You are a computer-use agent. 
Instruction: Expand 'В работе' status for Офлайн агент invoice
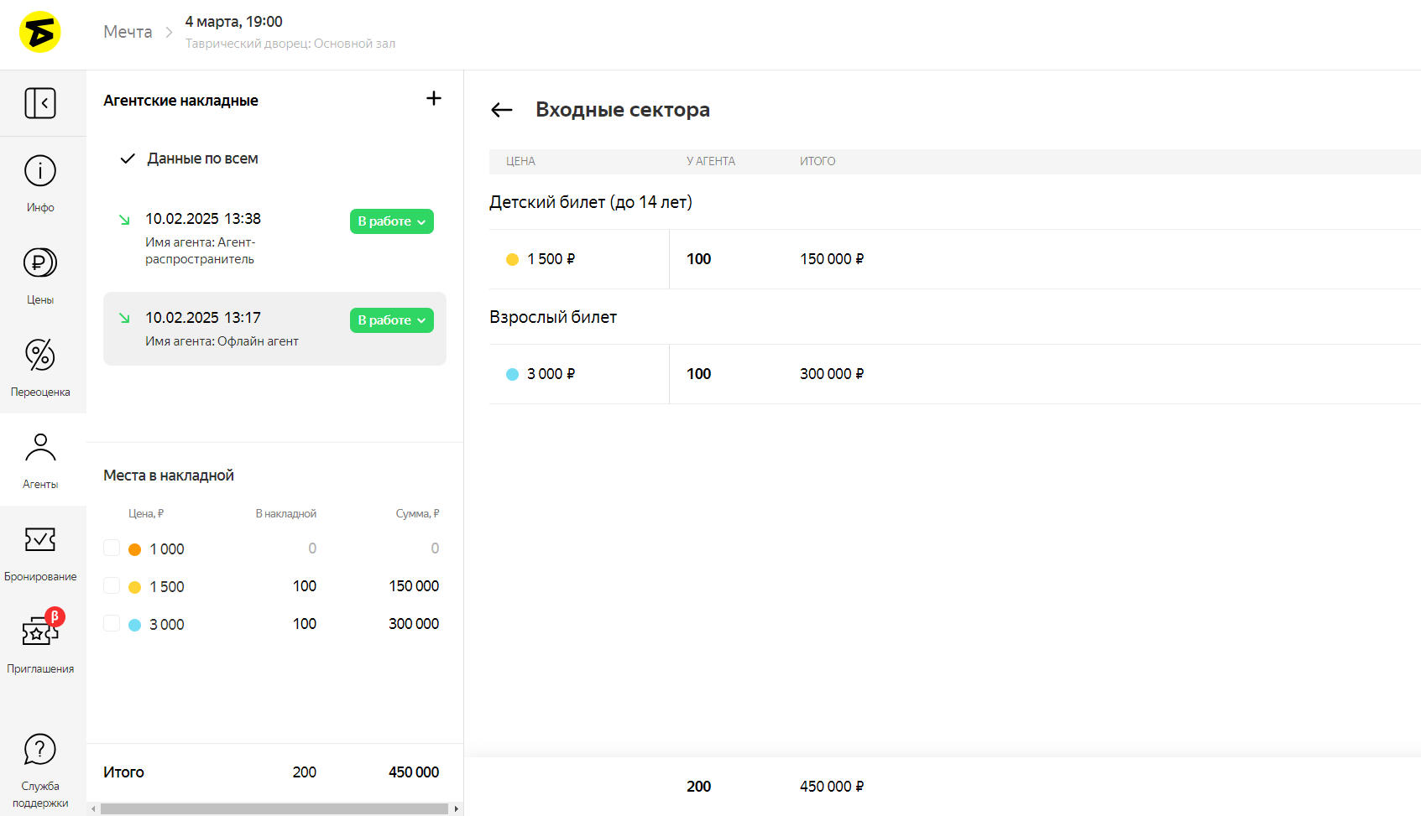[x=391, y=320]
